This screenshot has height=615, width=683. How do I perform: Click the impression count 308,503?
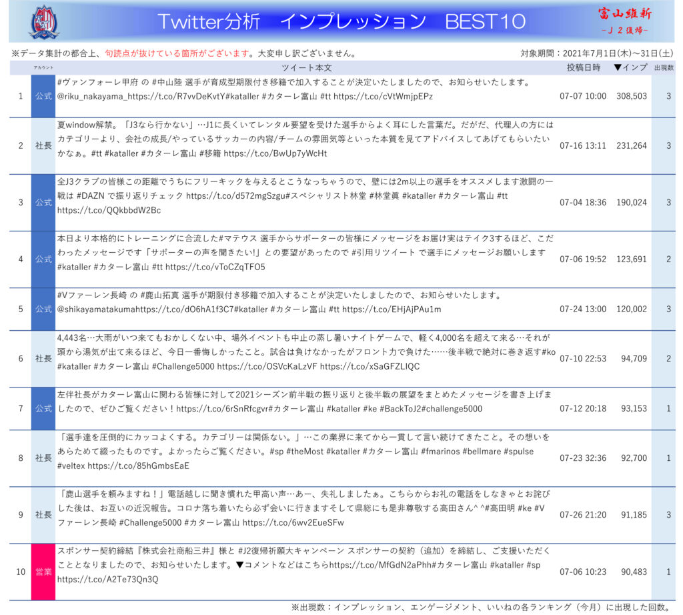(x=631, y=96)
